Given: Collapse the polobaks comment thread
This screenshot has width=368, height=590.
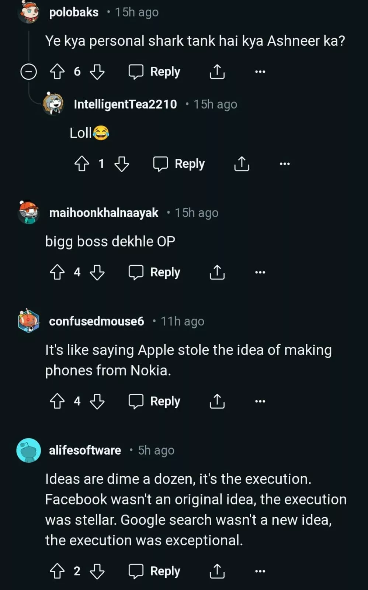Looking at the screenshot, I should [28, 72].
